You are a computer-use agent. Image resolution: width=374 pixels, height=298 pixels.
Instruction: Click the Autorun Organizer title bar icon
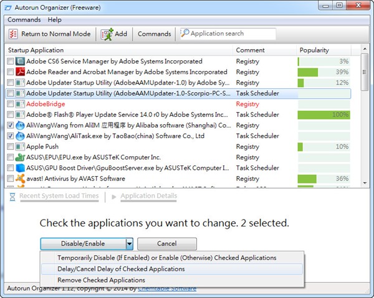(x=8, y=7)
